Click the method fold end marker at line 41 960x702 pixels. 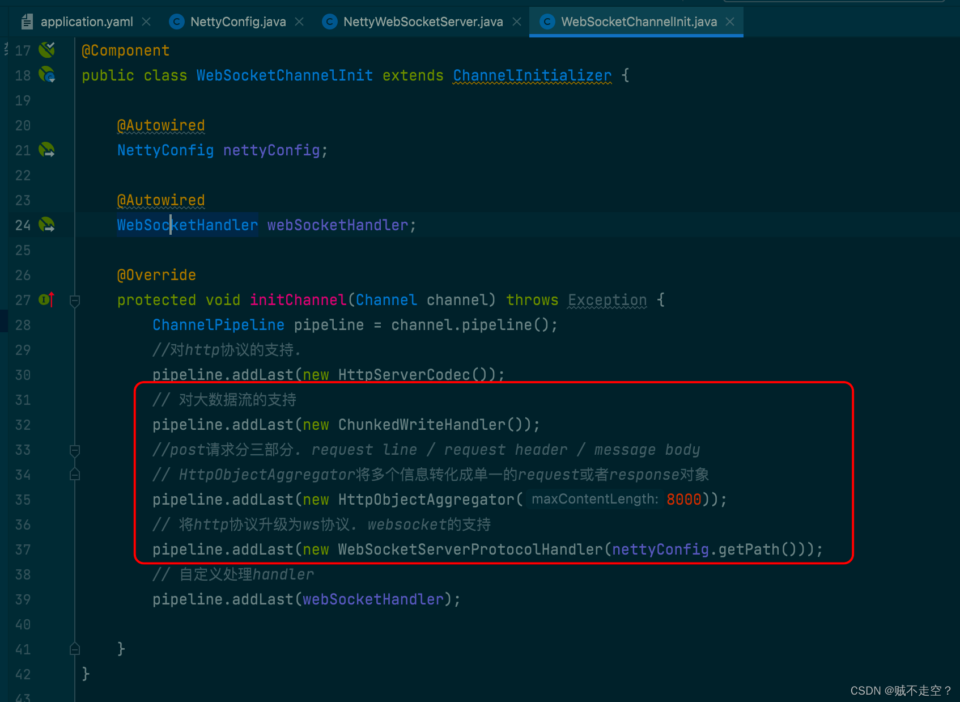pos(74,649)
